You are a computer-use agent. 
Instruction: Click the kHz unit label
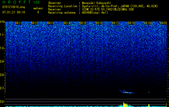coord(2,22)
